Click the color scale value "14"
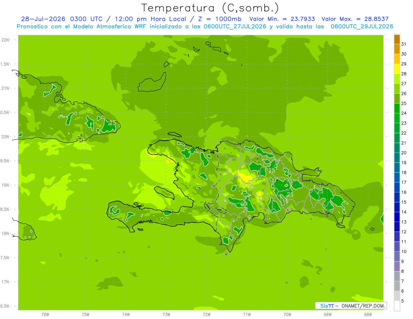 coord(404,212)
